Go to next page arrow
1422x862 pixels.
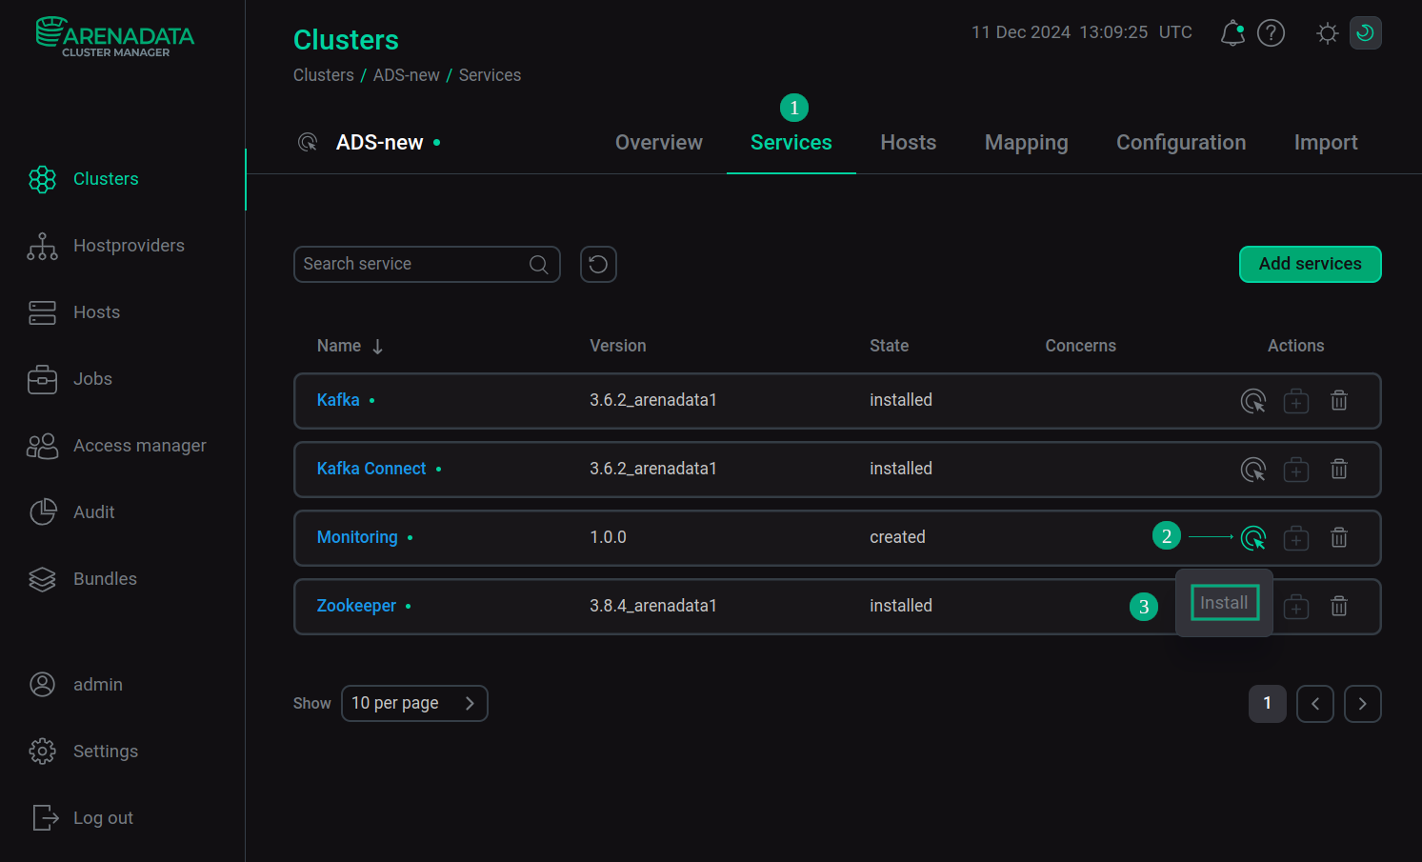pyautogui.click(x=1363, y=704)
